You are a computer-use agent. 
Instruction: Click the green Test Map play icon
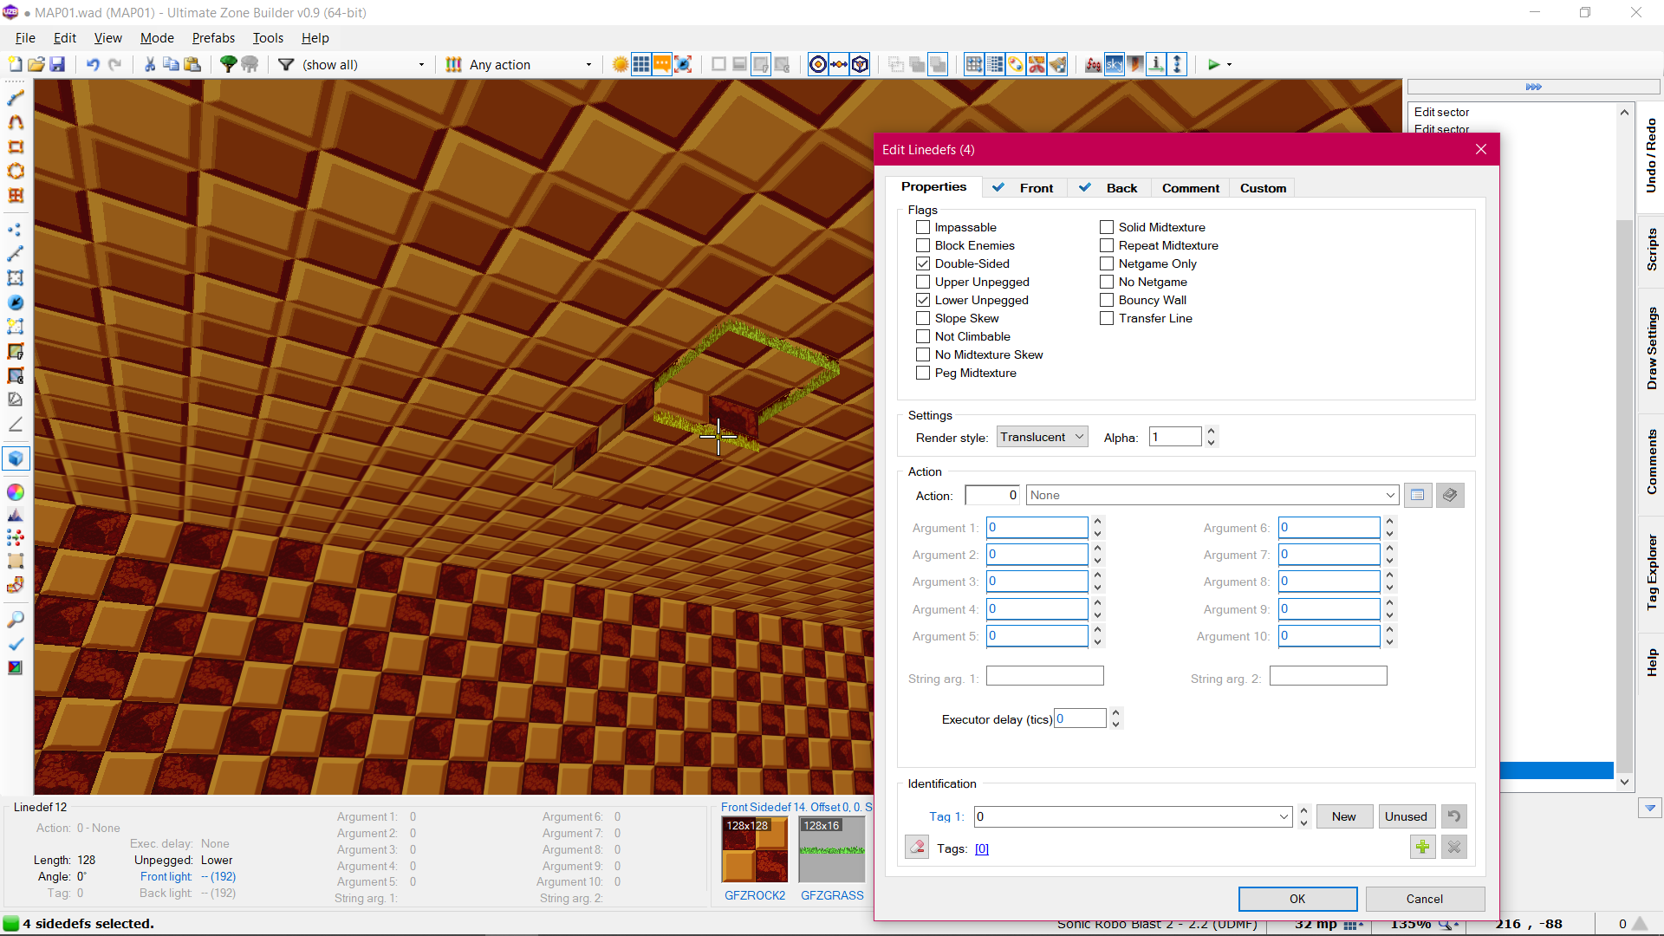coord(1213,64)
